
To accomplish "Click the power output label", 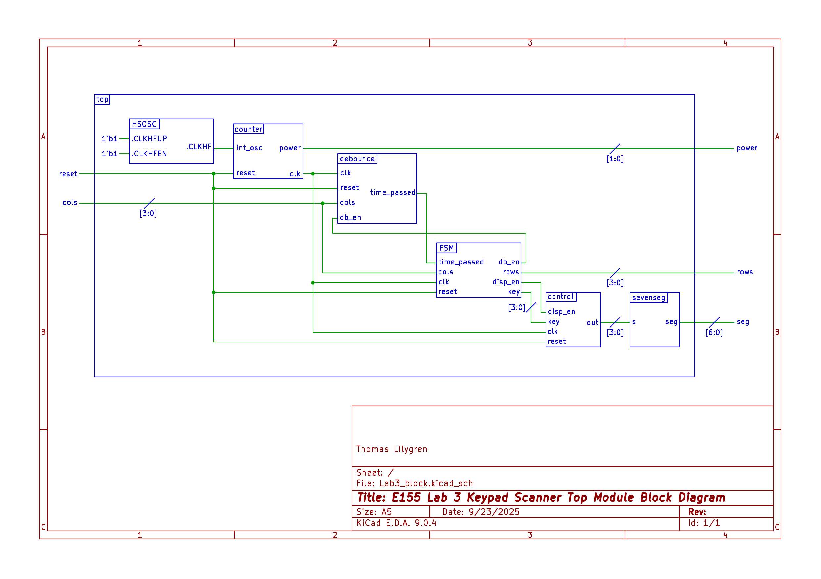I will (x=747, y=148).
